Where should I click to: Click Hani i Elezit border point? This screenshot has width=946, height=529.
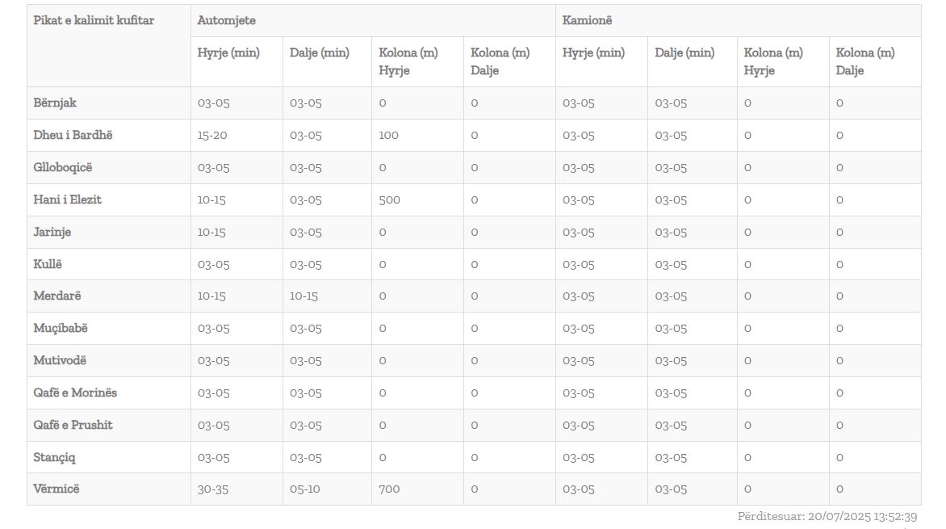67,199
